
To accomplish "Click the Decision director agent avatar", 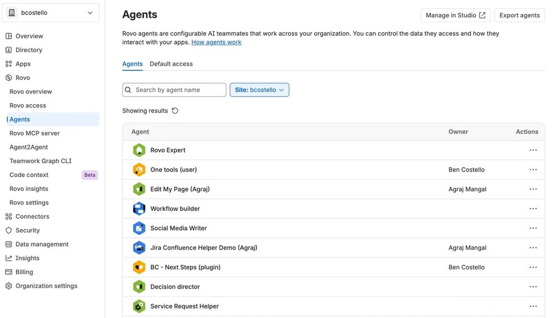I will click(x=139, y=286).
